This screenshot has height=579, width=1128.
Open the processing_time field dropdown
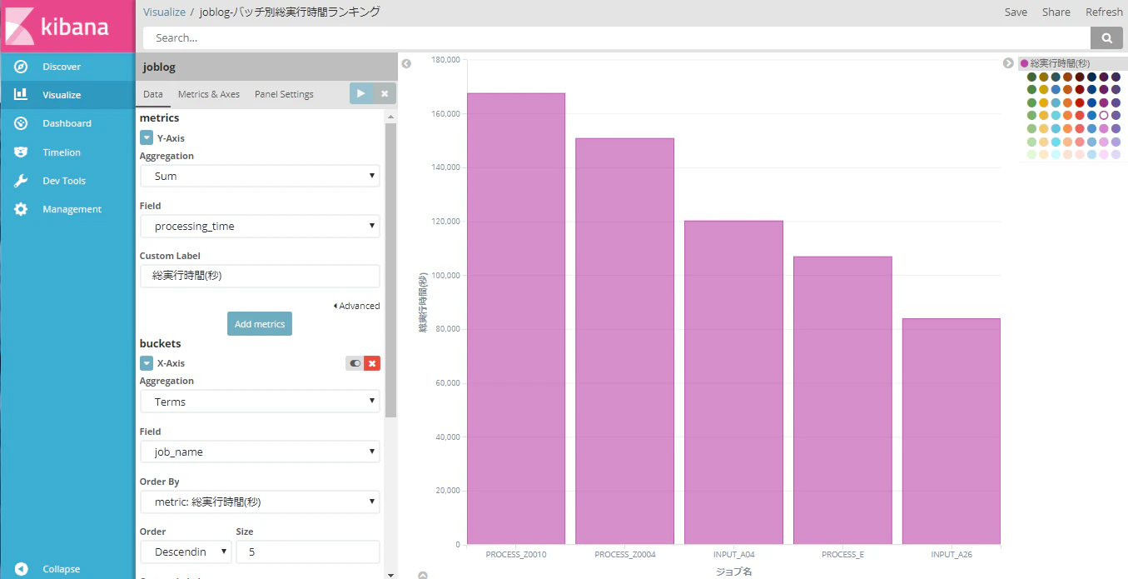(x=260, y=226)
